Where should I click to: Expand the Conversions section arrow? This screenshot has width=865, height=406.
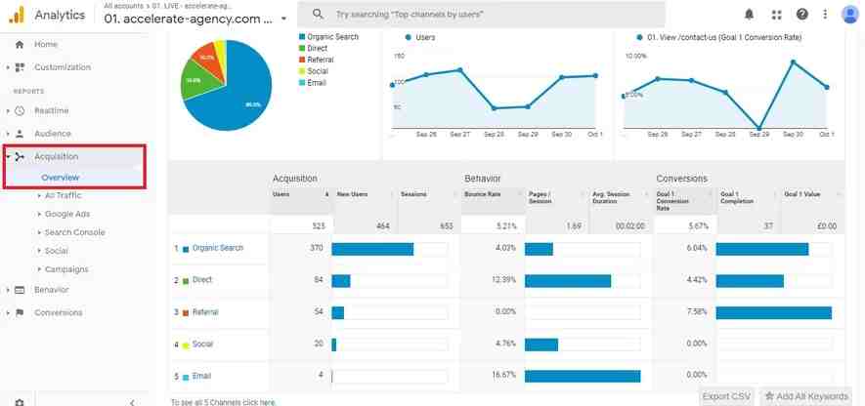point(8,313)
